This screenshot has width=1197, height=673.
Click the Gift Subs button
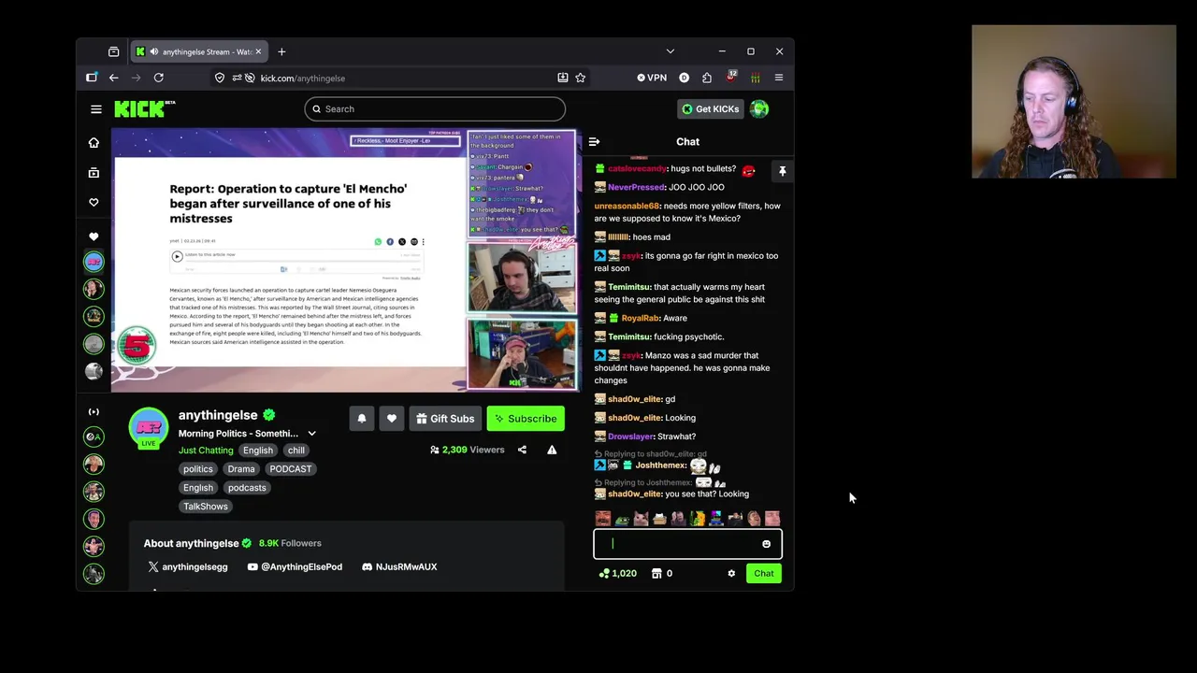coord(445,419)
